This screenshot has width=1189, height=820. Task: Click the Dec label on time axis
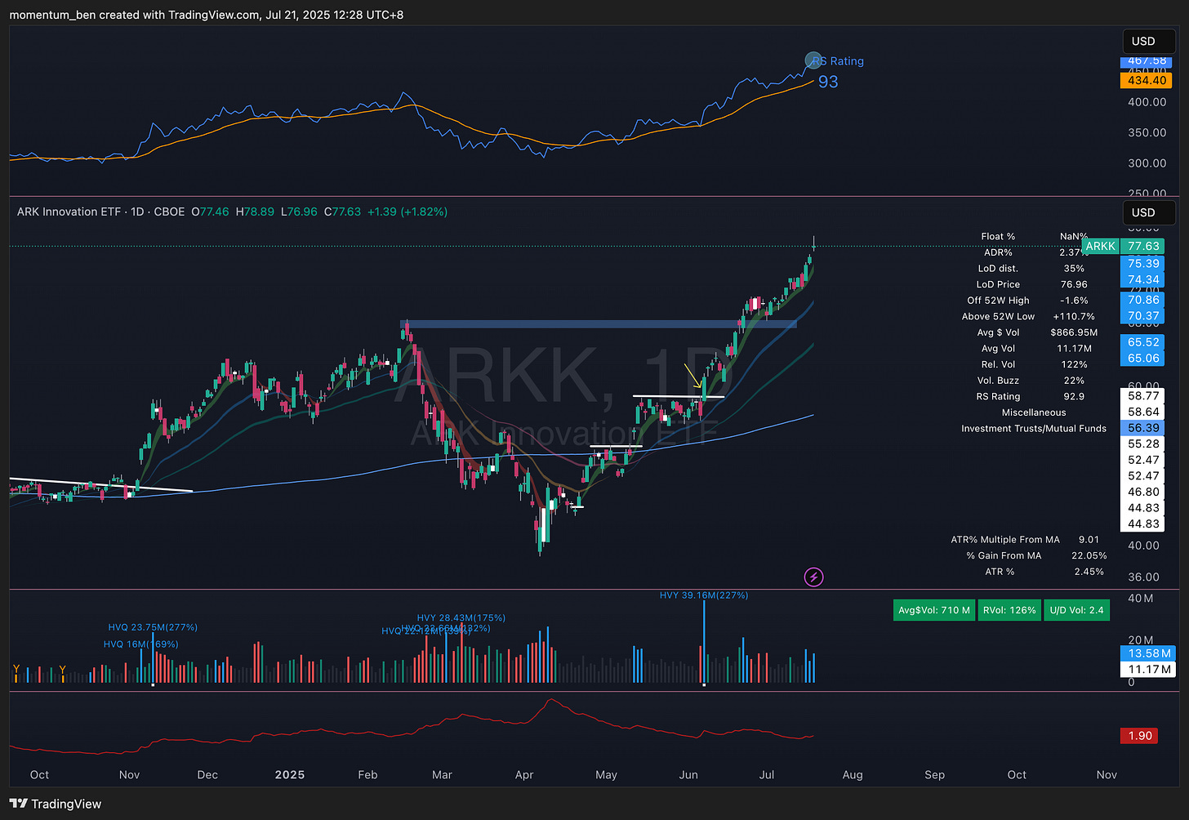[207, 774]
